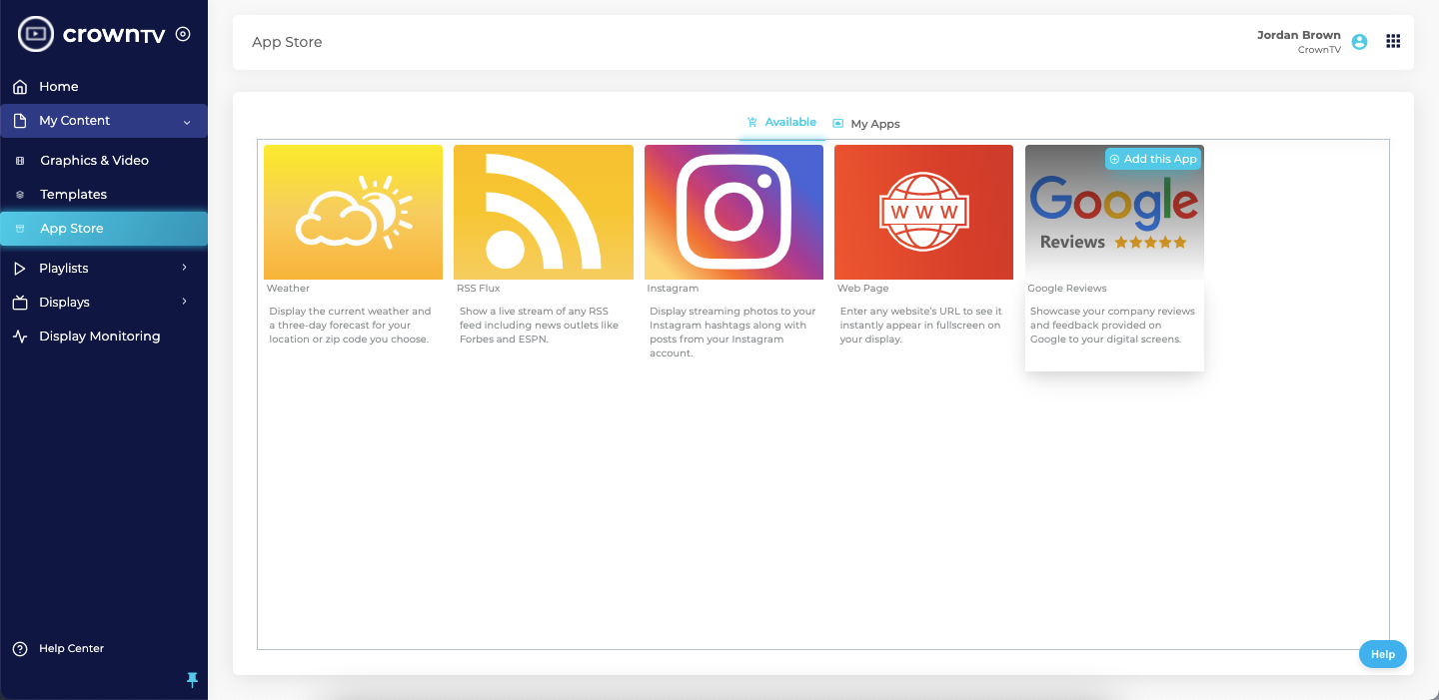Click the Help Center question mark icon
This screenshot has width=1439, height=700.
(20, 649)
